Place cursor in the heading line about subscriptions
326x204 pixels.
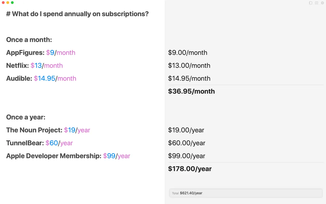pyautogui.click(x=77, y=14)
